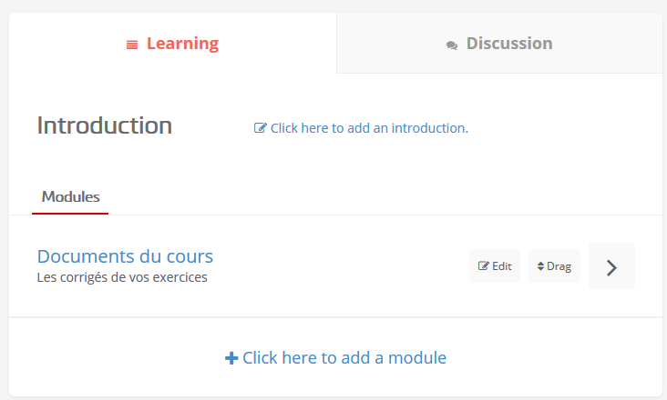The image size is (667, 400).
Task: Click the Learning tab list icon
Action: 132,45
